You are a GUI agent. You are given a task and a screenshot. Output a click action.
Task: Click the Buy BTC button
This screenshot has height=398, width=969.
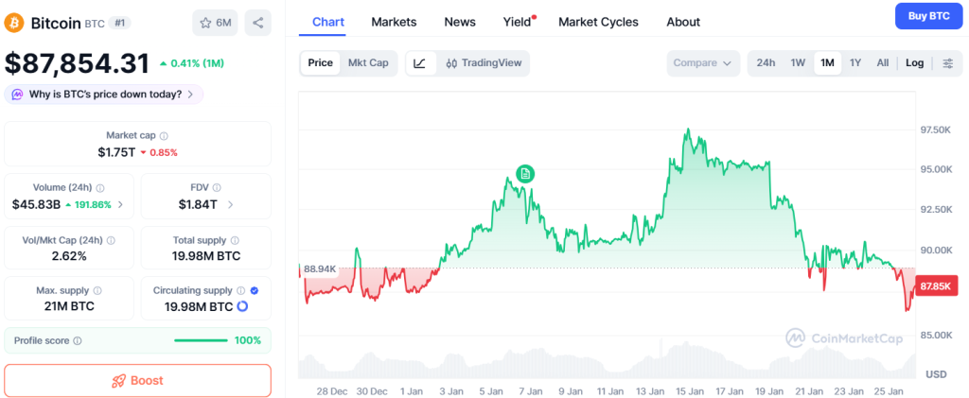pos(928,16)
